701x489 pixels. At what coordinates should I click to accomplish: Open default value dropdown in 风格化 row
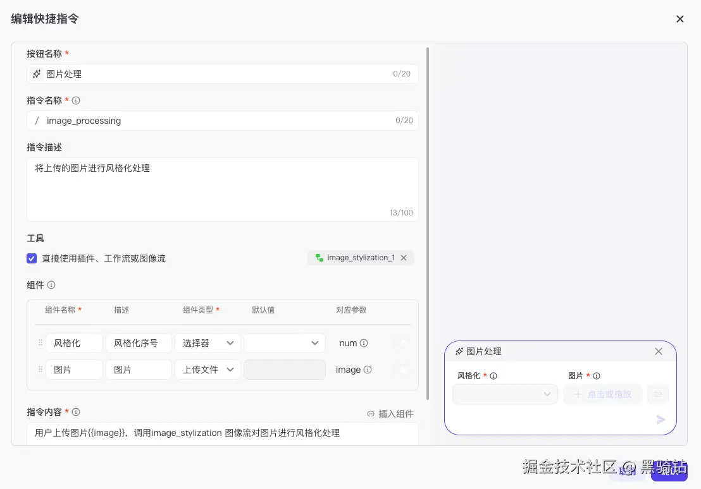pos(284,343)
